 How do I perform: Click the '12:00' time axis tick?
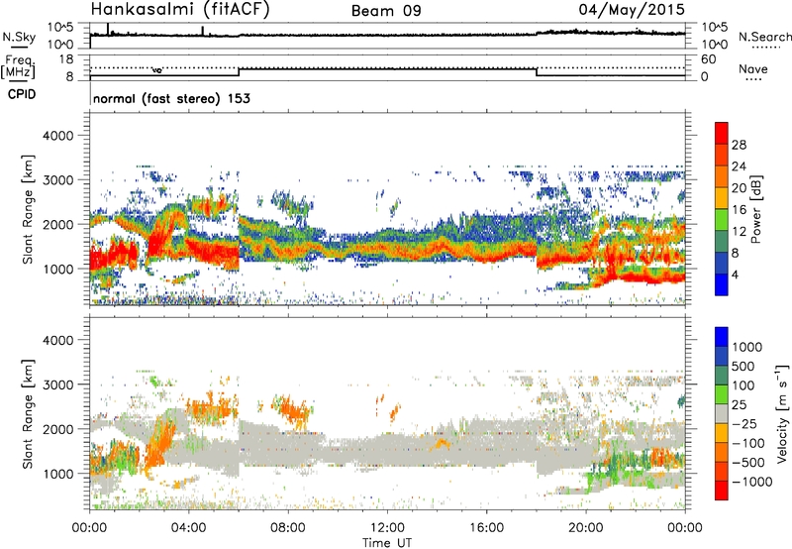[387, 528]
